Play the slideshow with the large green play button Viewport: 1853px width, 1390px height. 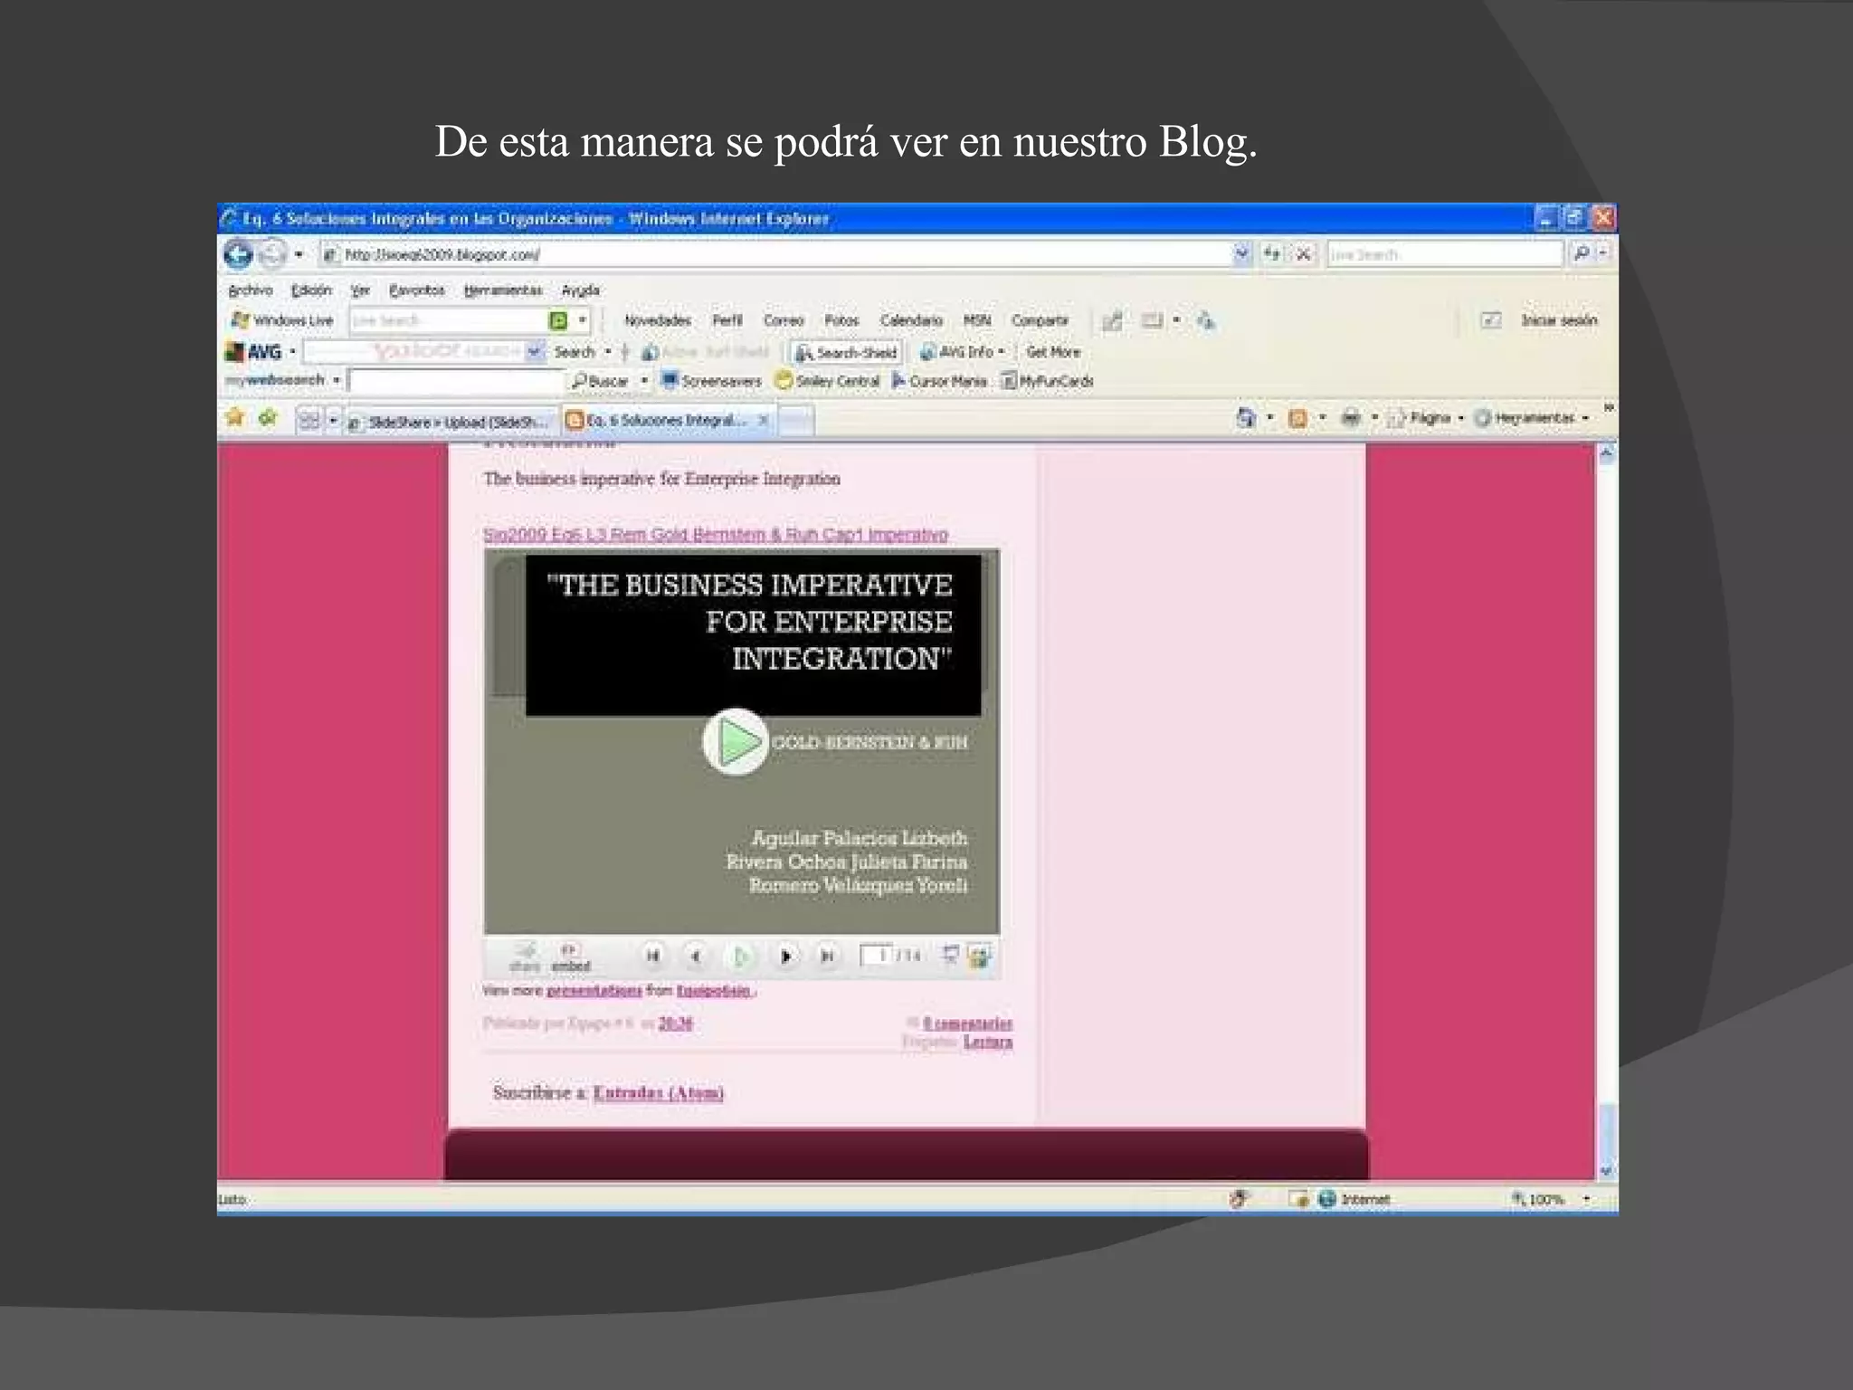735,742
